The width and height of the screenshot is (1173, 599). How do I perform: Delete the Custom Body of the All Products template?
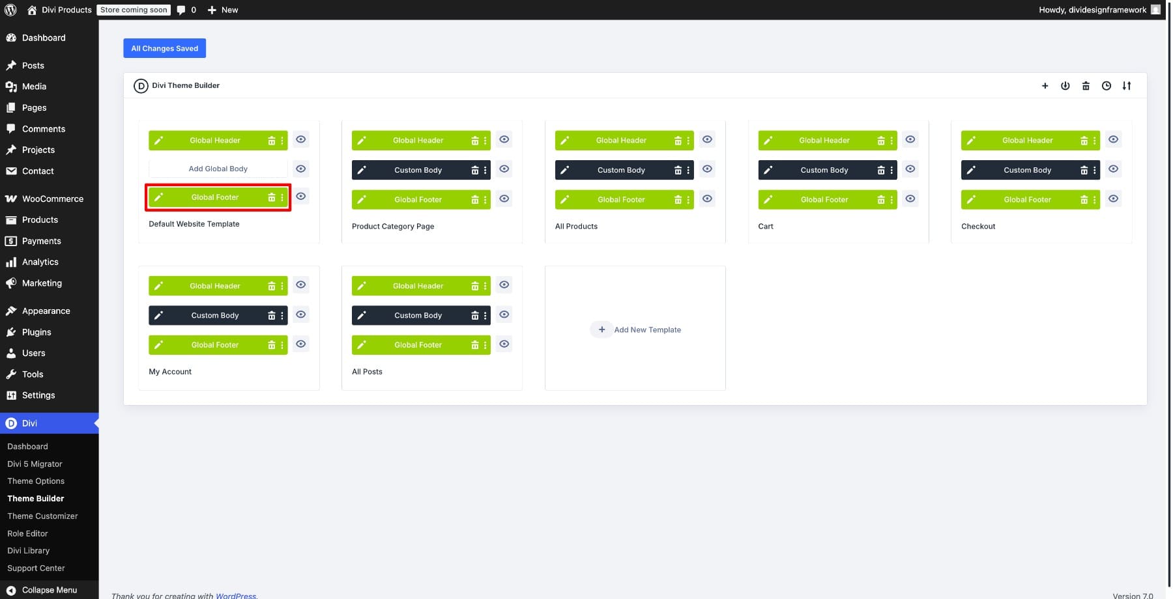(x=678, y=170)
